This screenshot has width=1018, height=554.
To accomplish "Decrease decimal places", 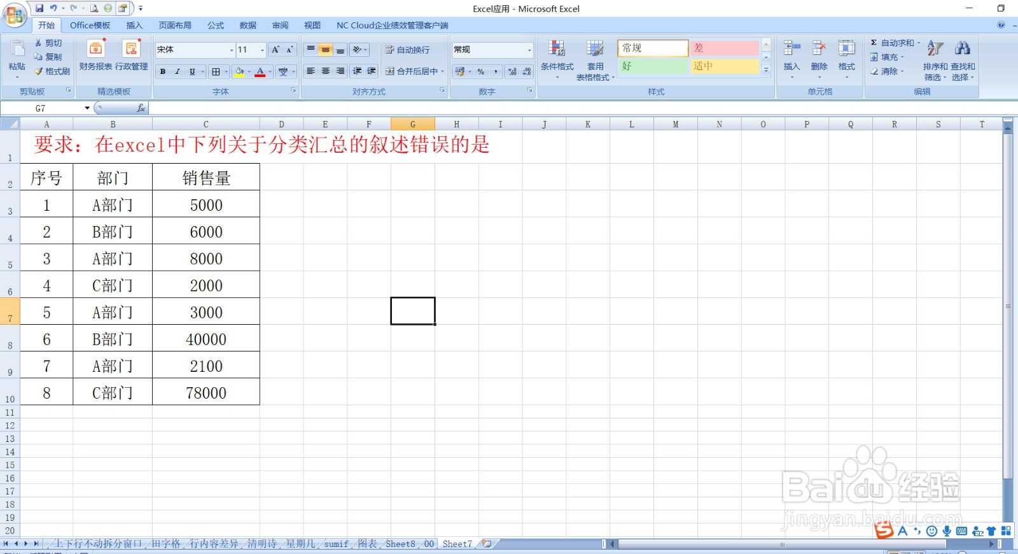I will tap(527, 71).
